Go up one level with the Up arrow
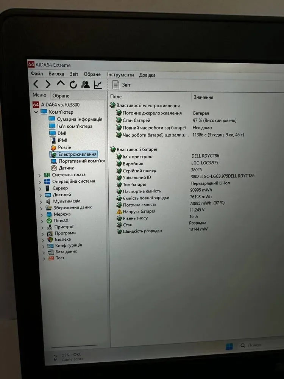284x379 pixels. click(x=61, y=84)
